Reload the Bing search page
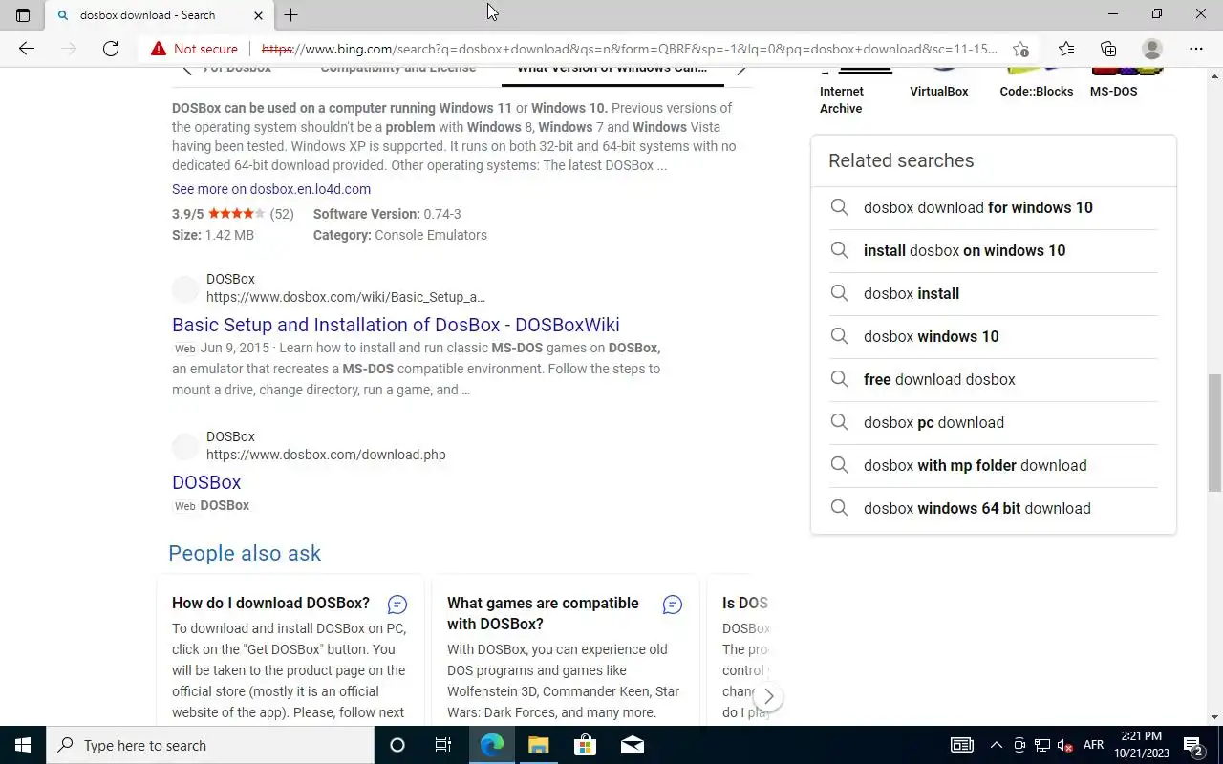This screenshot has height=764, width=1223. point(111,49)
